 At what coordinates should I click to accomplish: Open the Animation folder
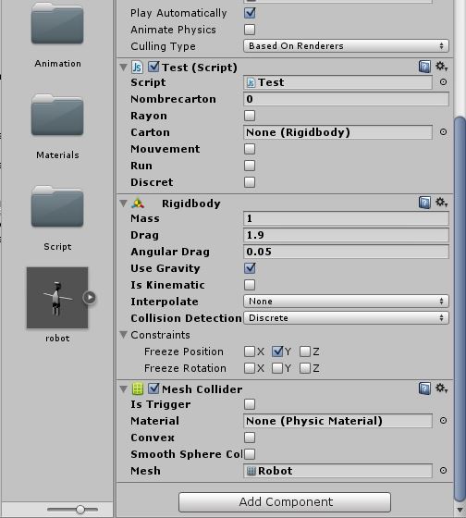57,23
